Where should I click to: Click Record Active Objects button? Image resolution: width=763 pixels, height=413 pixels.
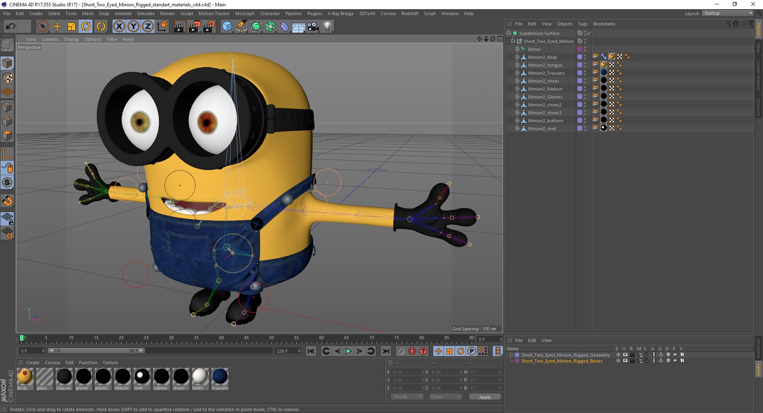tap(401, 351)
